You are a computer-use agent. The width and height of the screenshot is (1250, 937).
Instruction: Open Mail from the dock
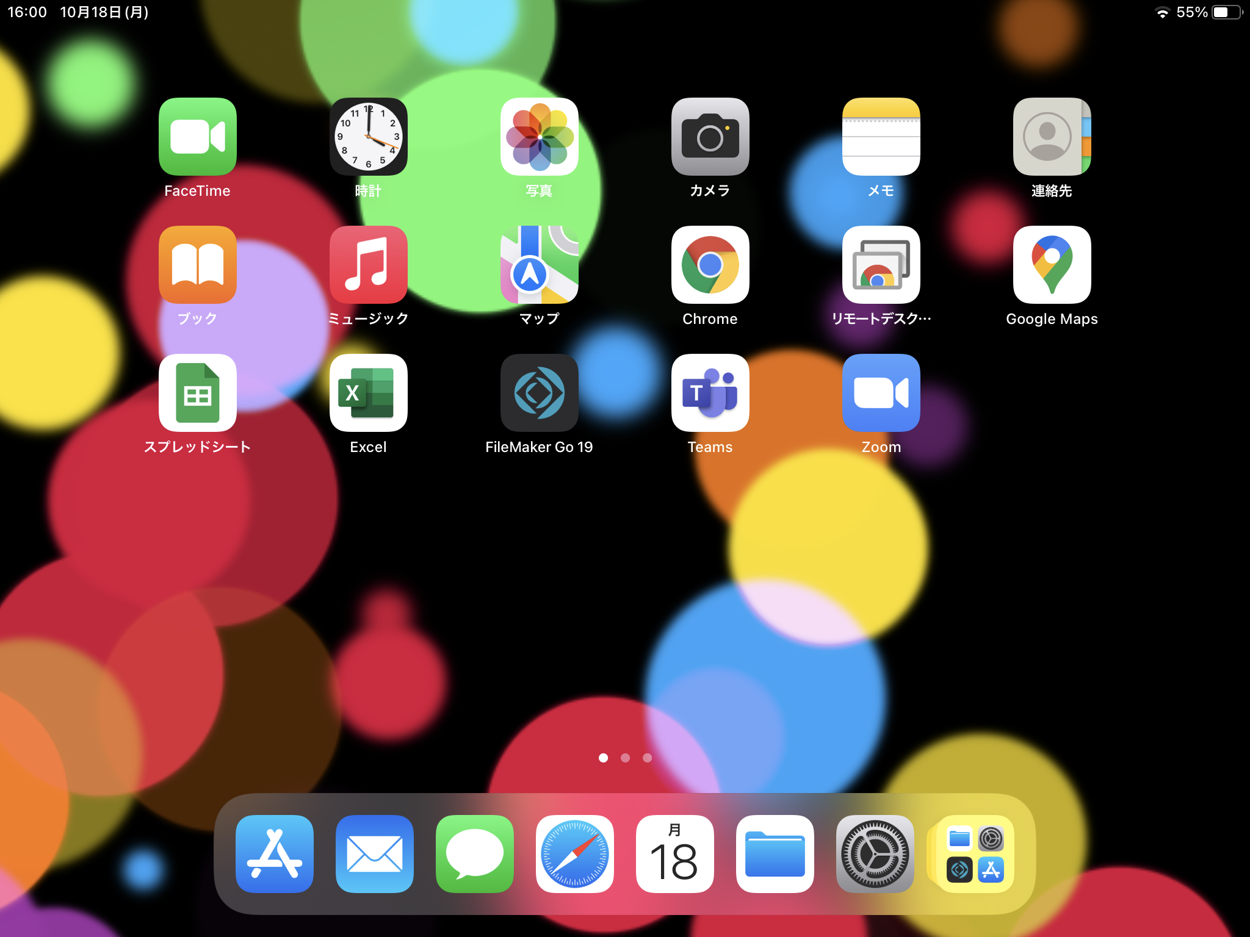[375, 854]
